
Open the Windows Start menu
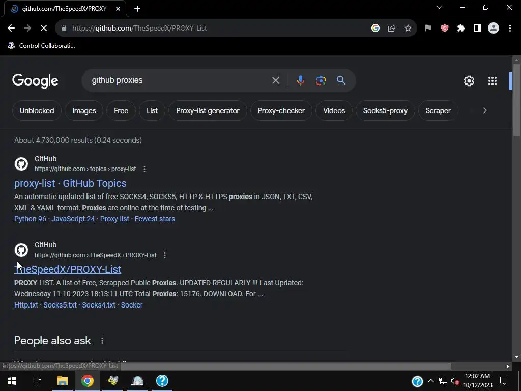pos(12,381)
